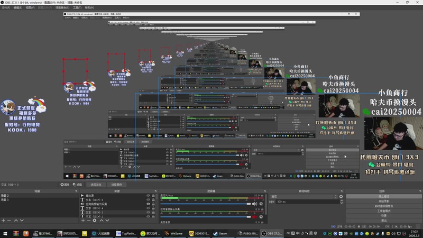Screen dimensions: 423x238
Task: Toggle the lock on the 媒体源 source
Action: pyautogui.click(x=153, y=195)
